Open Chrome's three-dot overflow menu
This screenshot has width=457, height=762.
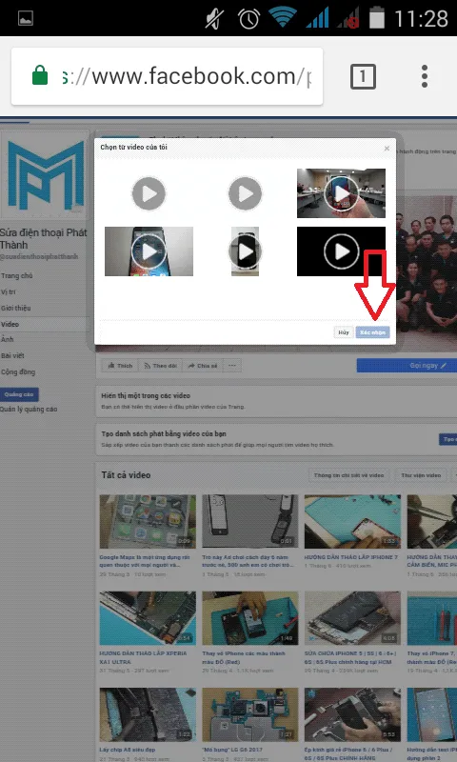[425, 76]
